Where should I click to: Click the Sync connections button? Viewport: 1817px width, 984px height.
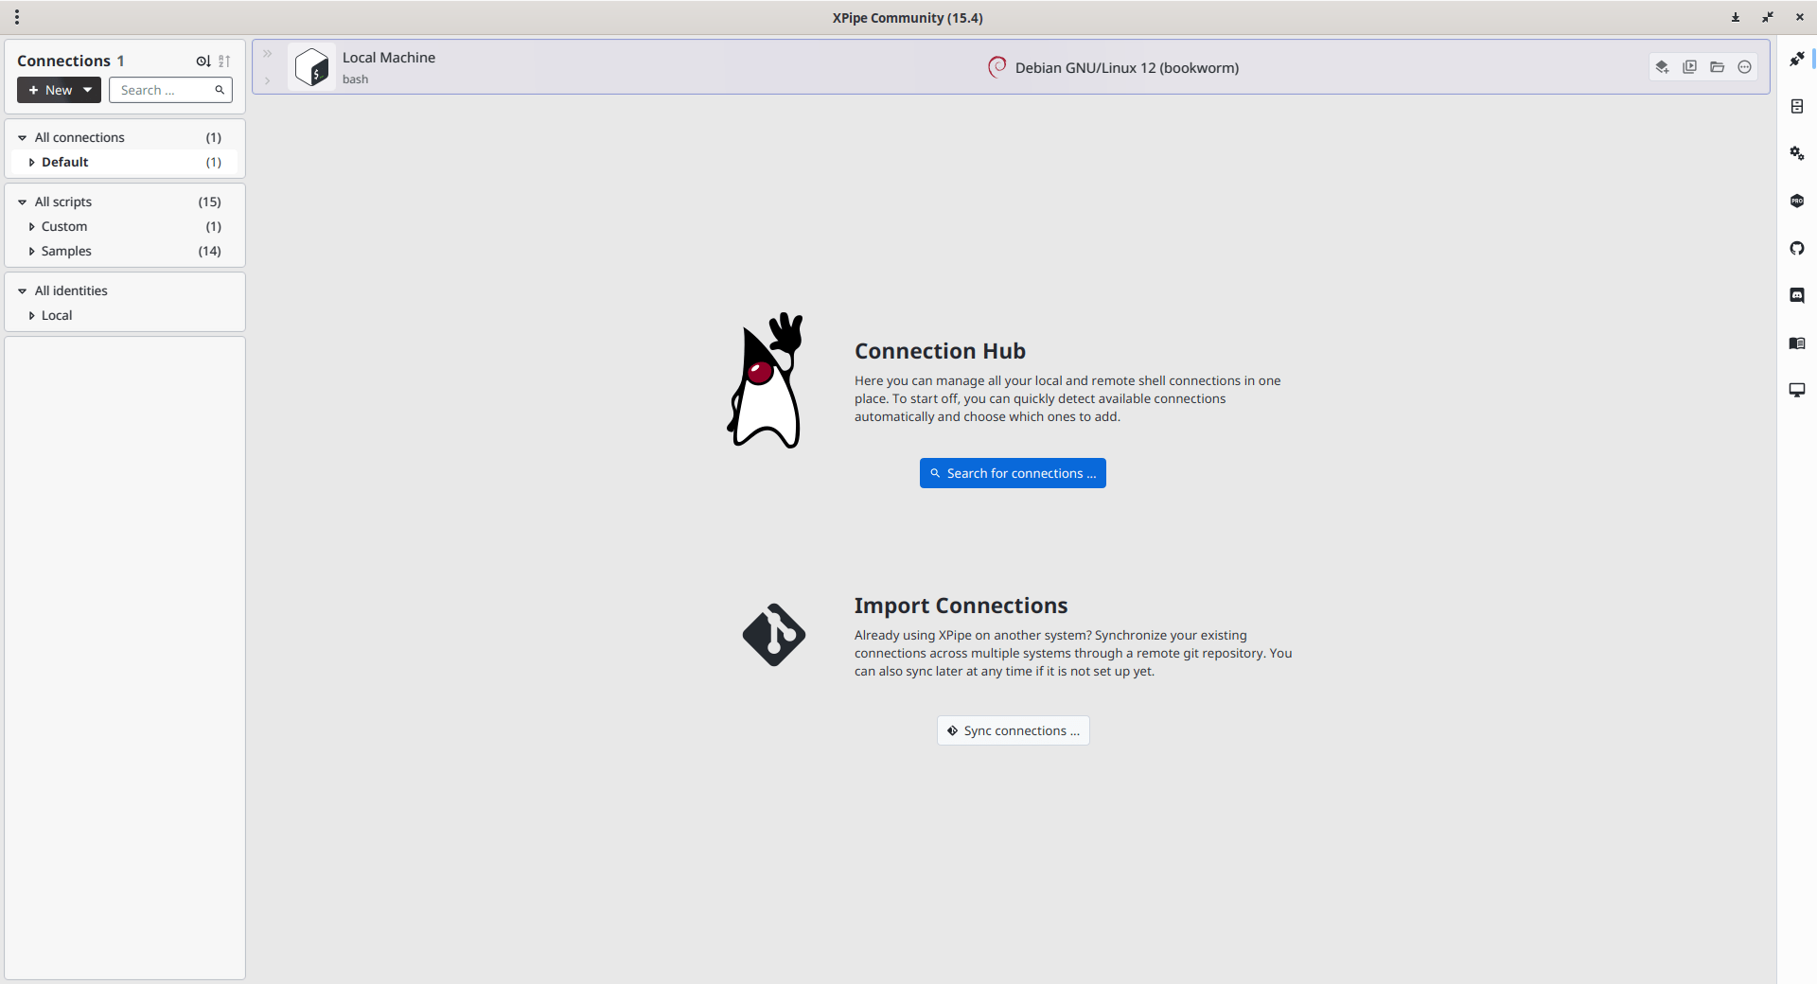[1013, 730]
